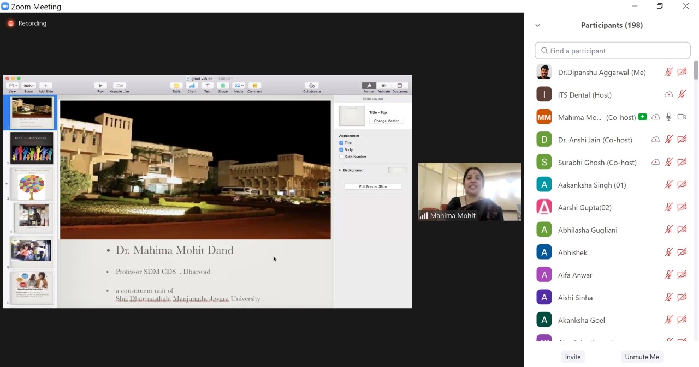The height and width of the screenshot is (367, 699).
Task: Click the Unmute Me button
Action: [x=642, y=357]
